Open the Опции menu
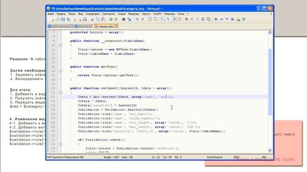This screenshot has width=307, height=172. (x=121, y=14)
